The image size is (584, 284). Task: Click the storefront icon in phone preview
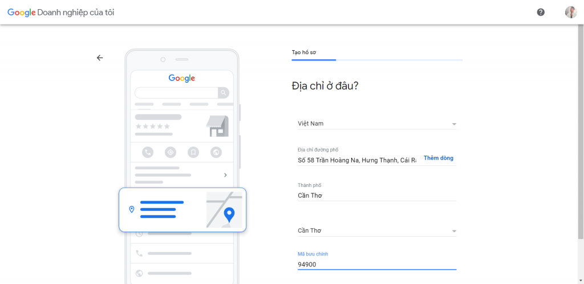217,126
